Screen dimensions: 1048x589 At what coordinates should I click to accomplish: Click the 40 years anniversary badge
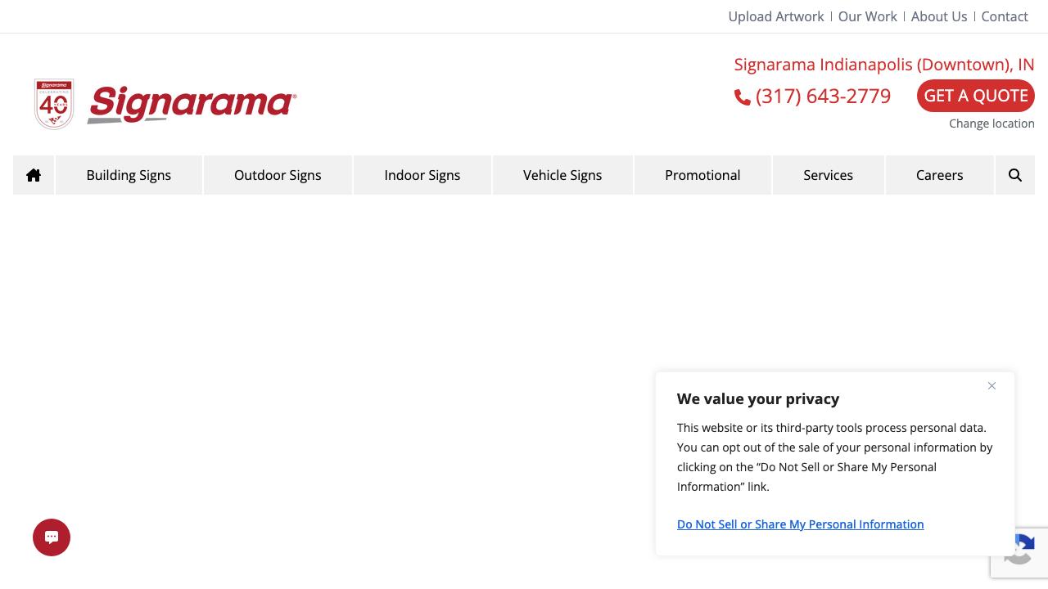pos(54,104)
